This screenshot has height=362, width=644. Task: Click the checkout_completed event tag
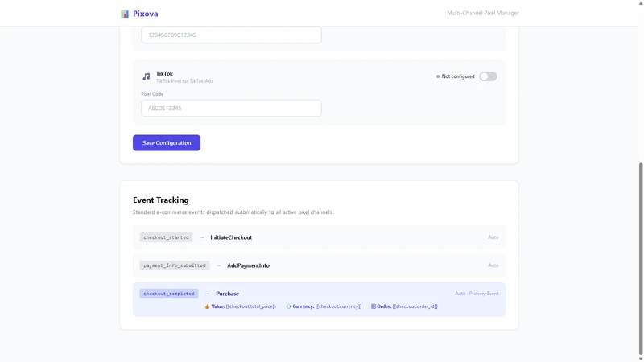point(169,294)
